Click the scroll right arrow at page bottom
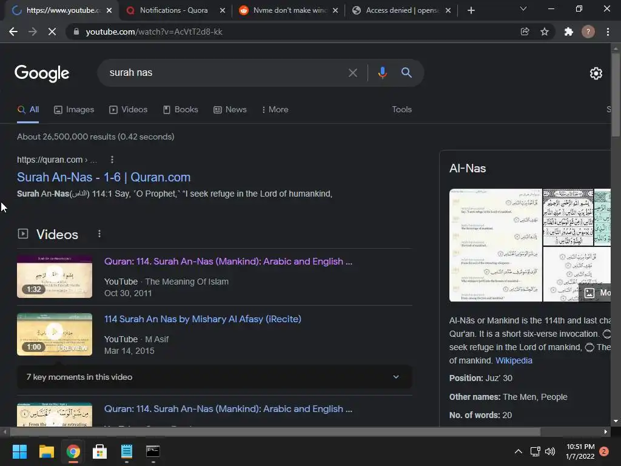The height and width of the screenshot is (466, 621). tap(606, 431)
